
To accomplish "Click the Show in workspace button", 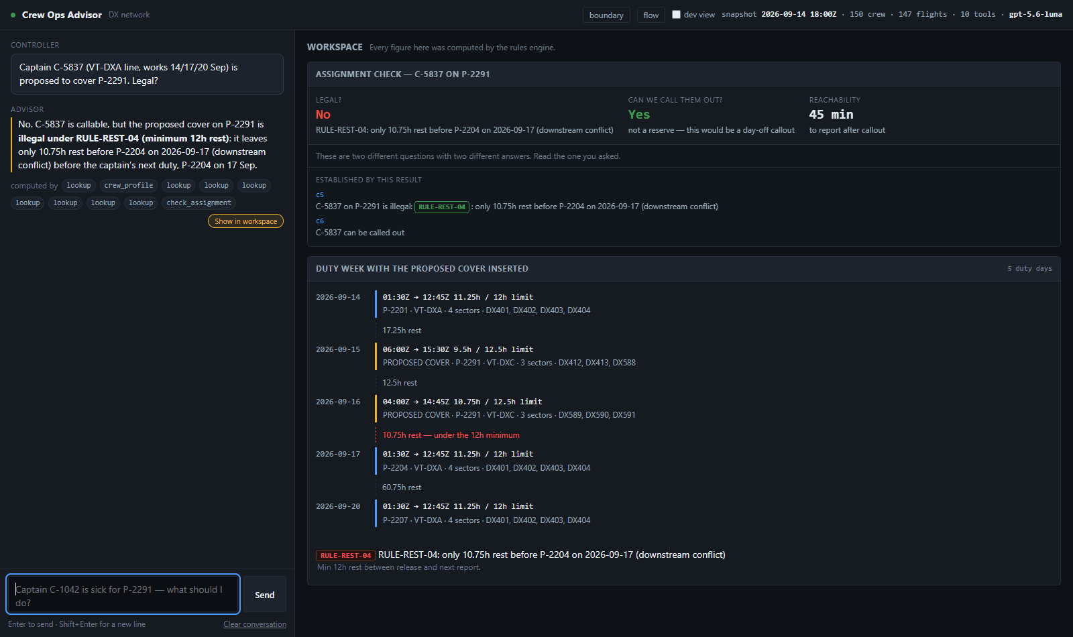I will click(x=245, y=221).
